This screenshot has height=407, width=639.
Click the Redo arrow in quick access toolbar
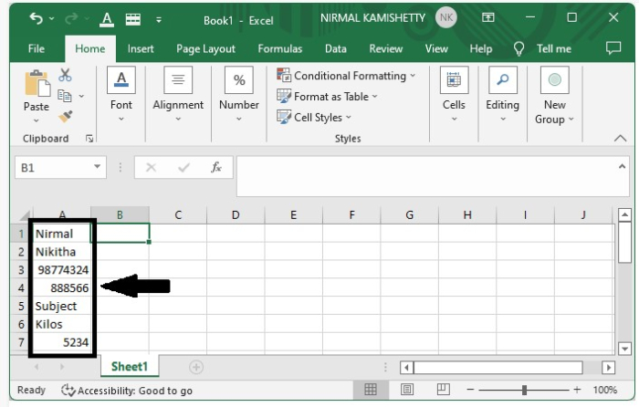[x=71, y=18]
